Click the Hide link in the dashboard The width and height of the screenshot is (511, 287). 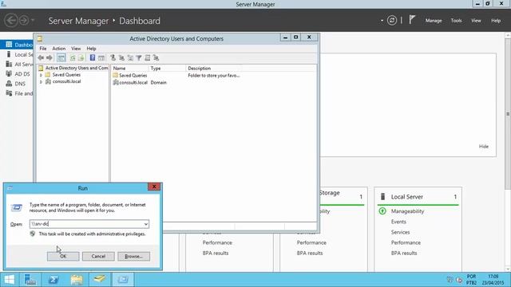(484, 147)
